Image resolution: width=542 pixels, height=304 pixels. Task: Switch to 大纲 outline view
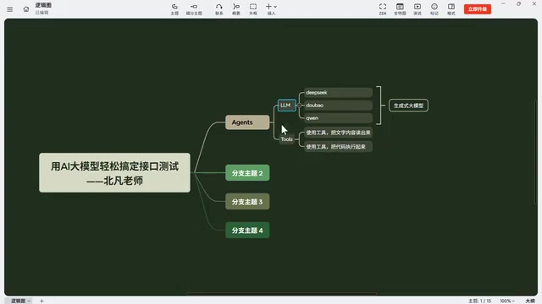coord(530,301)
